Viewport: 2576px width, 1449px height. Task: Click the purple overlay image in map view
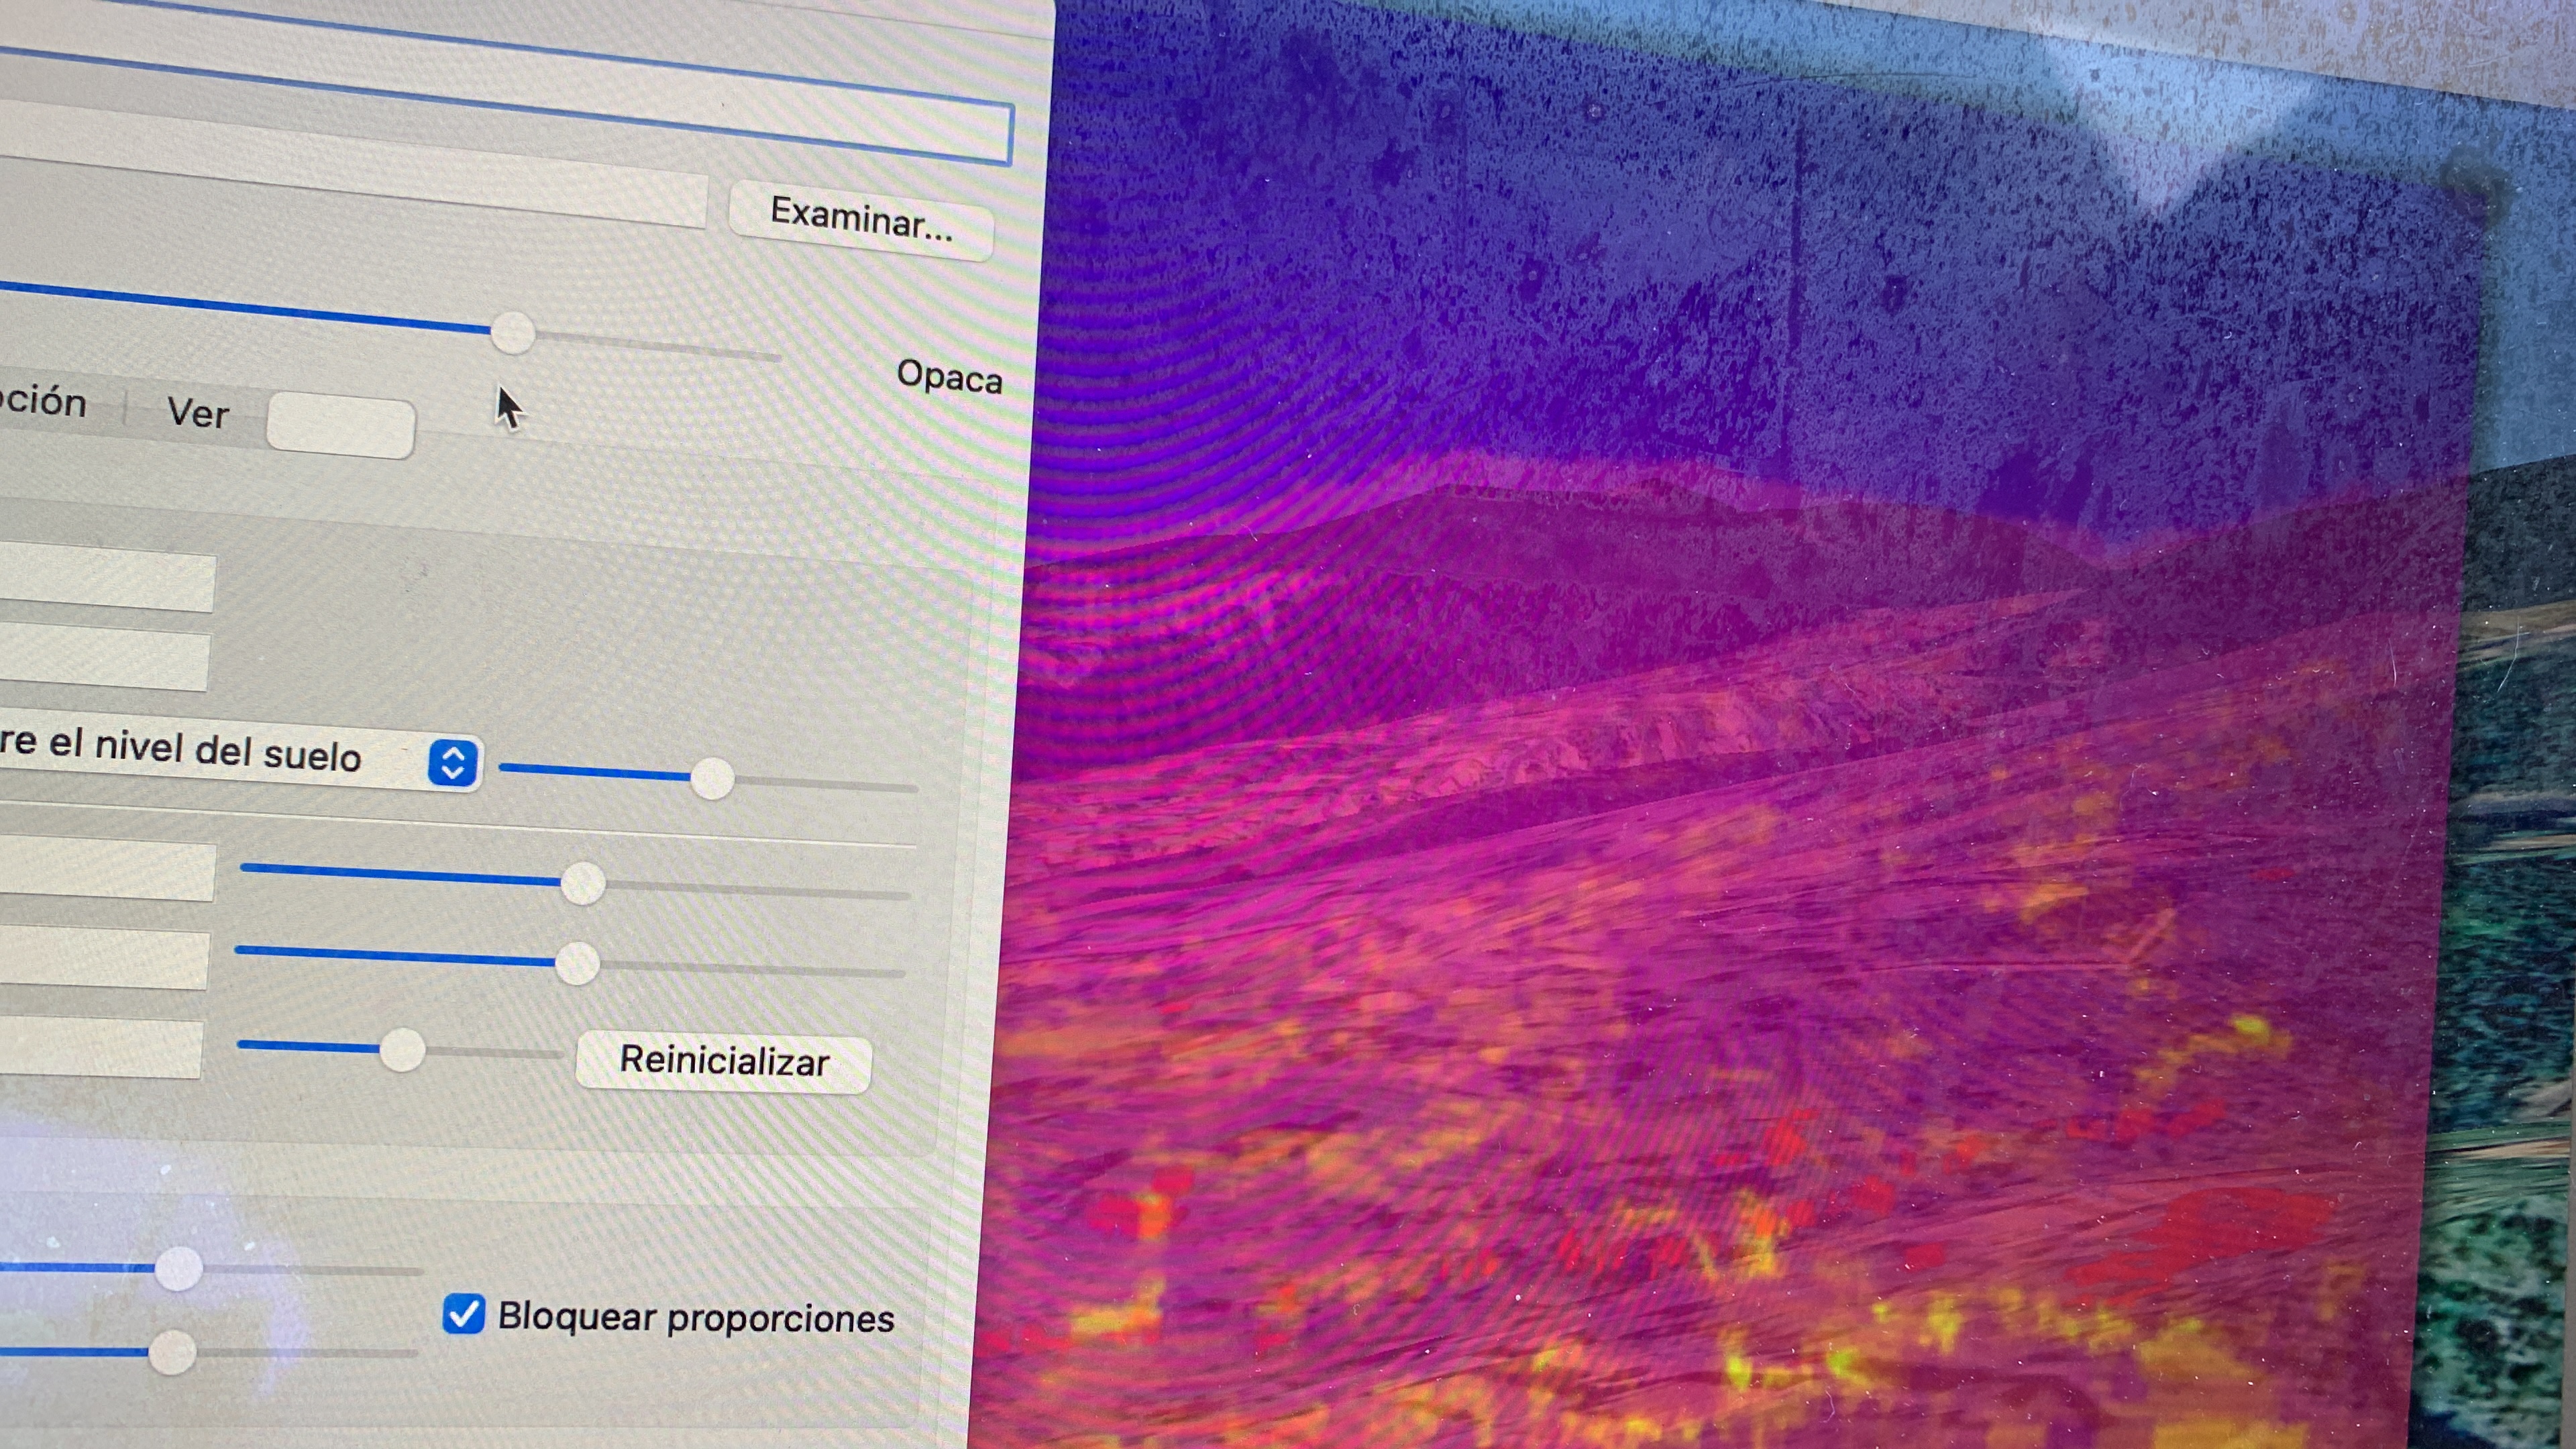coord(1740,760)
